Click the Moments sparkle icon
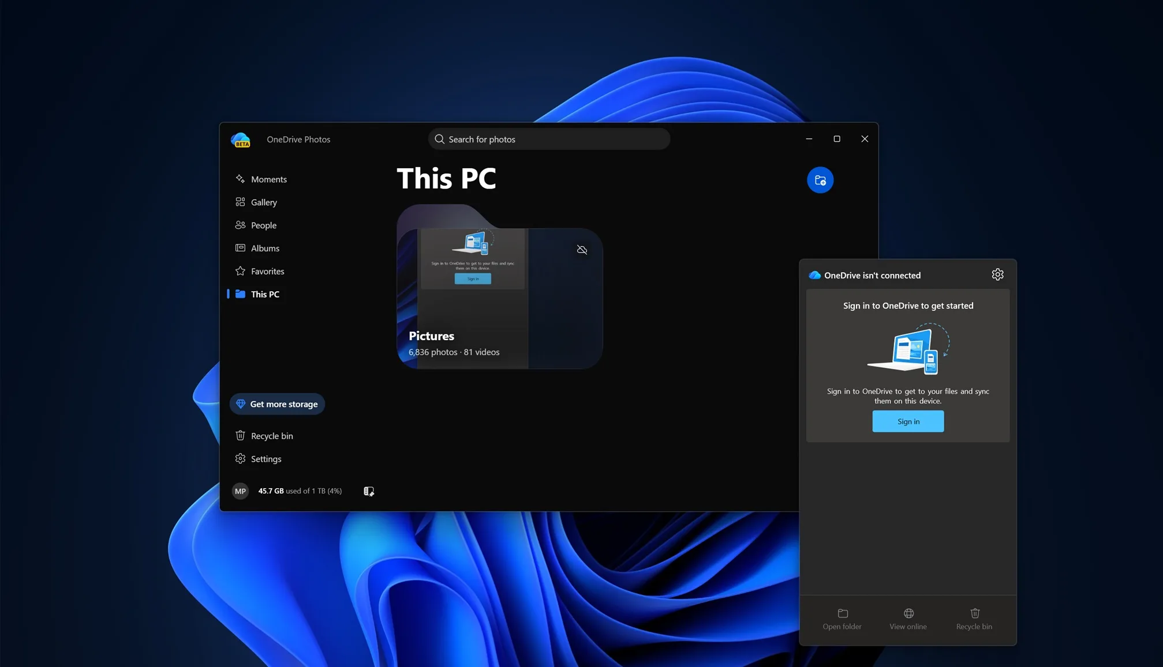This screenshot has width=1163, height=667. [x=240, y=179]
